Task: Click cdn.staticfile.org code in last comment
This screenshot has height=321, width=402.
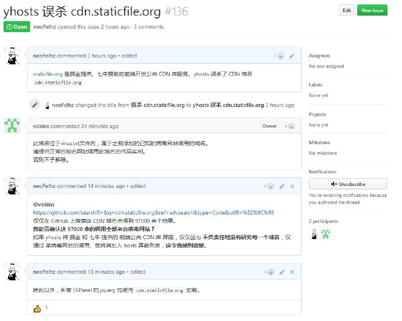Action: click(159, 290)
